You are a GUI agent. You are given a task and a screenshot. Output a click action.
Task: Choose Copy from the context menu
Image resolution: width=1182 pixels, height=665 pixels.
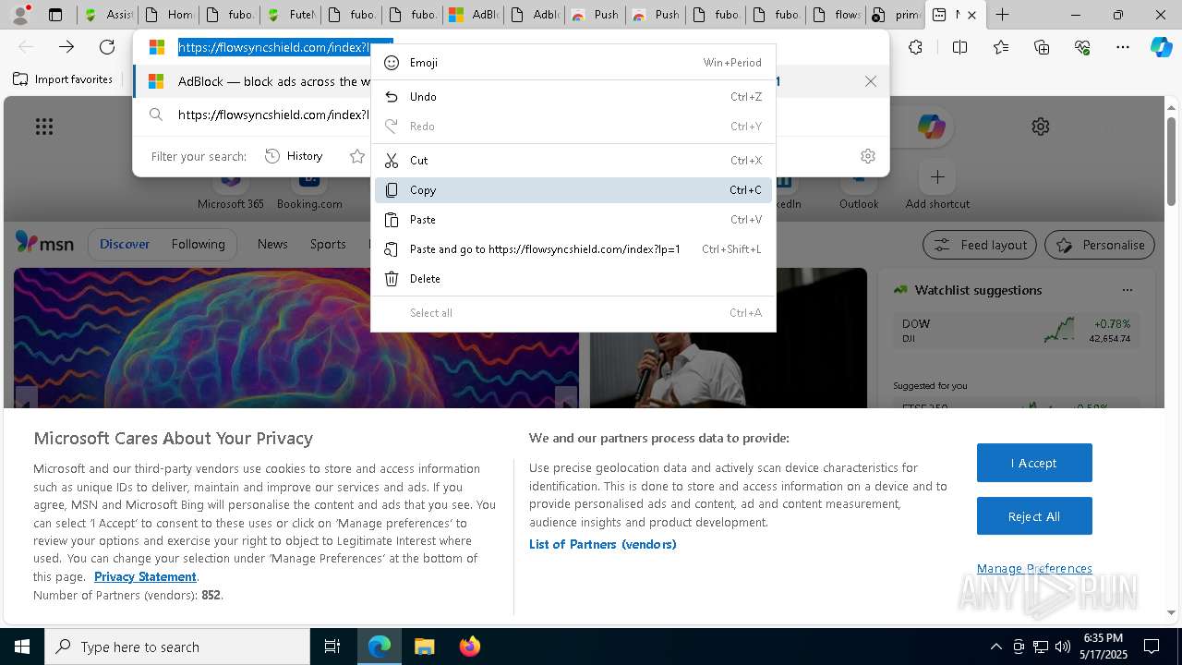573,190
